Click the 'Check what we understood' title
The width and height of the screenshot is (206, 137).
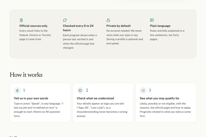[95, 98]
